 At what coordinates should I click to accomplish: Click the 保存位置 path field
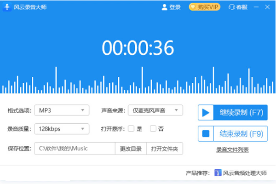tap(75, 148)
